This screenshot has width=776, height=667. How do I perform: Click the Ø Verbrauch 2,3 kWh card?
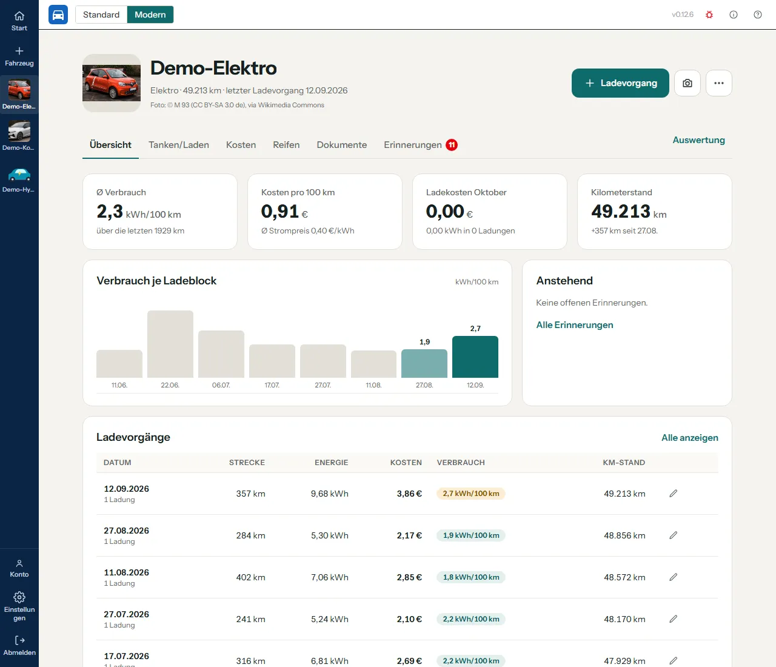[160, 212]
